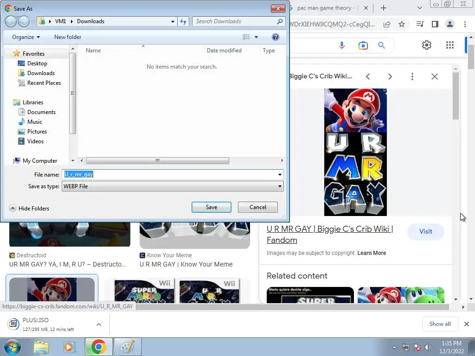475x356 pixels.
Task: Open the Google apps grid
Action: coord(450,45)
